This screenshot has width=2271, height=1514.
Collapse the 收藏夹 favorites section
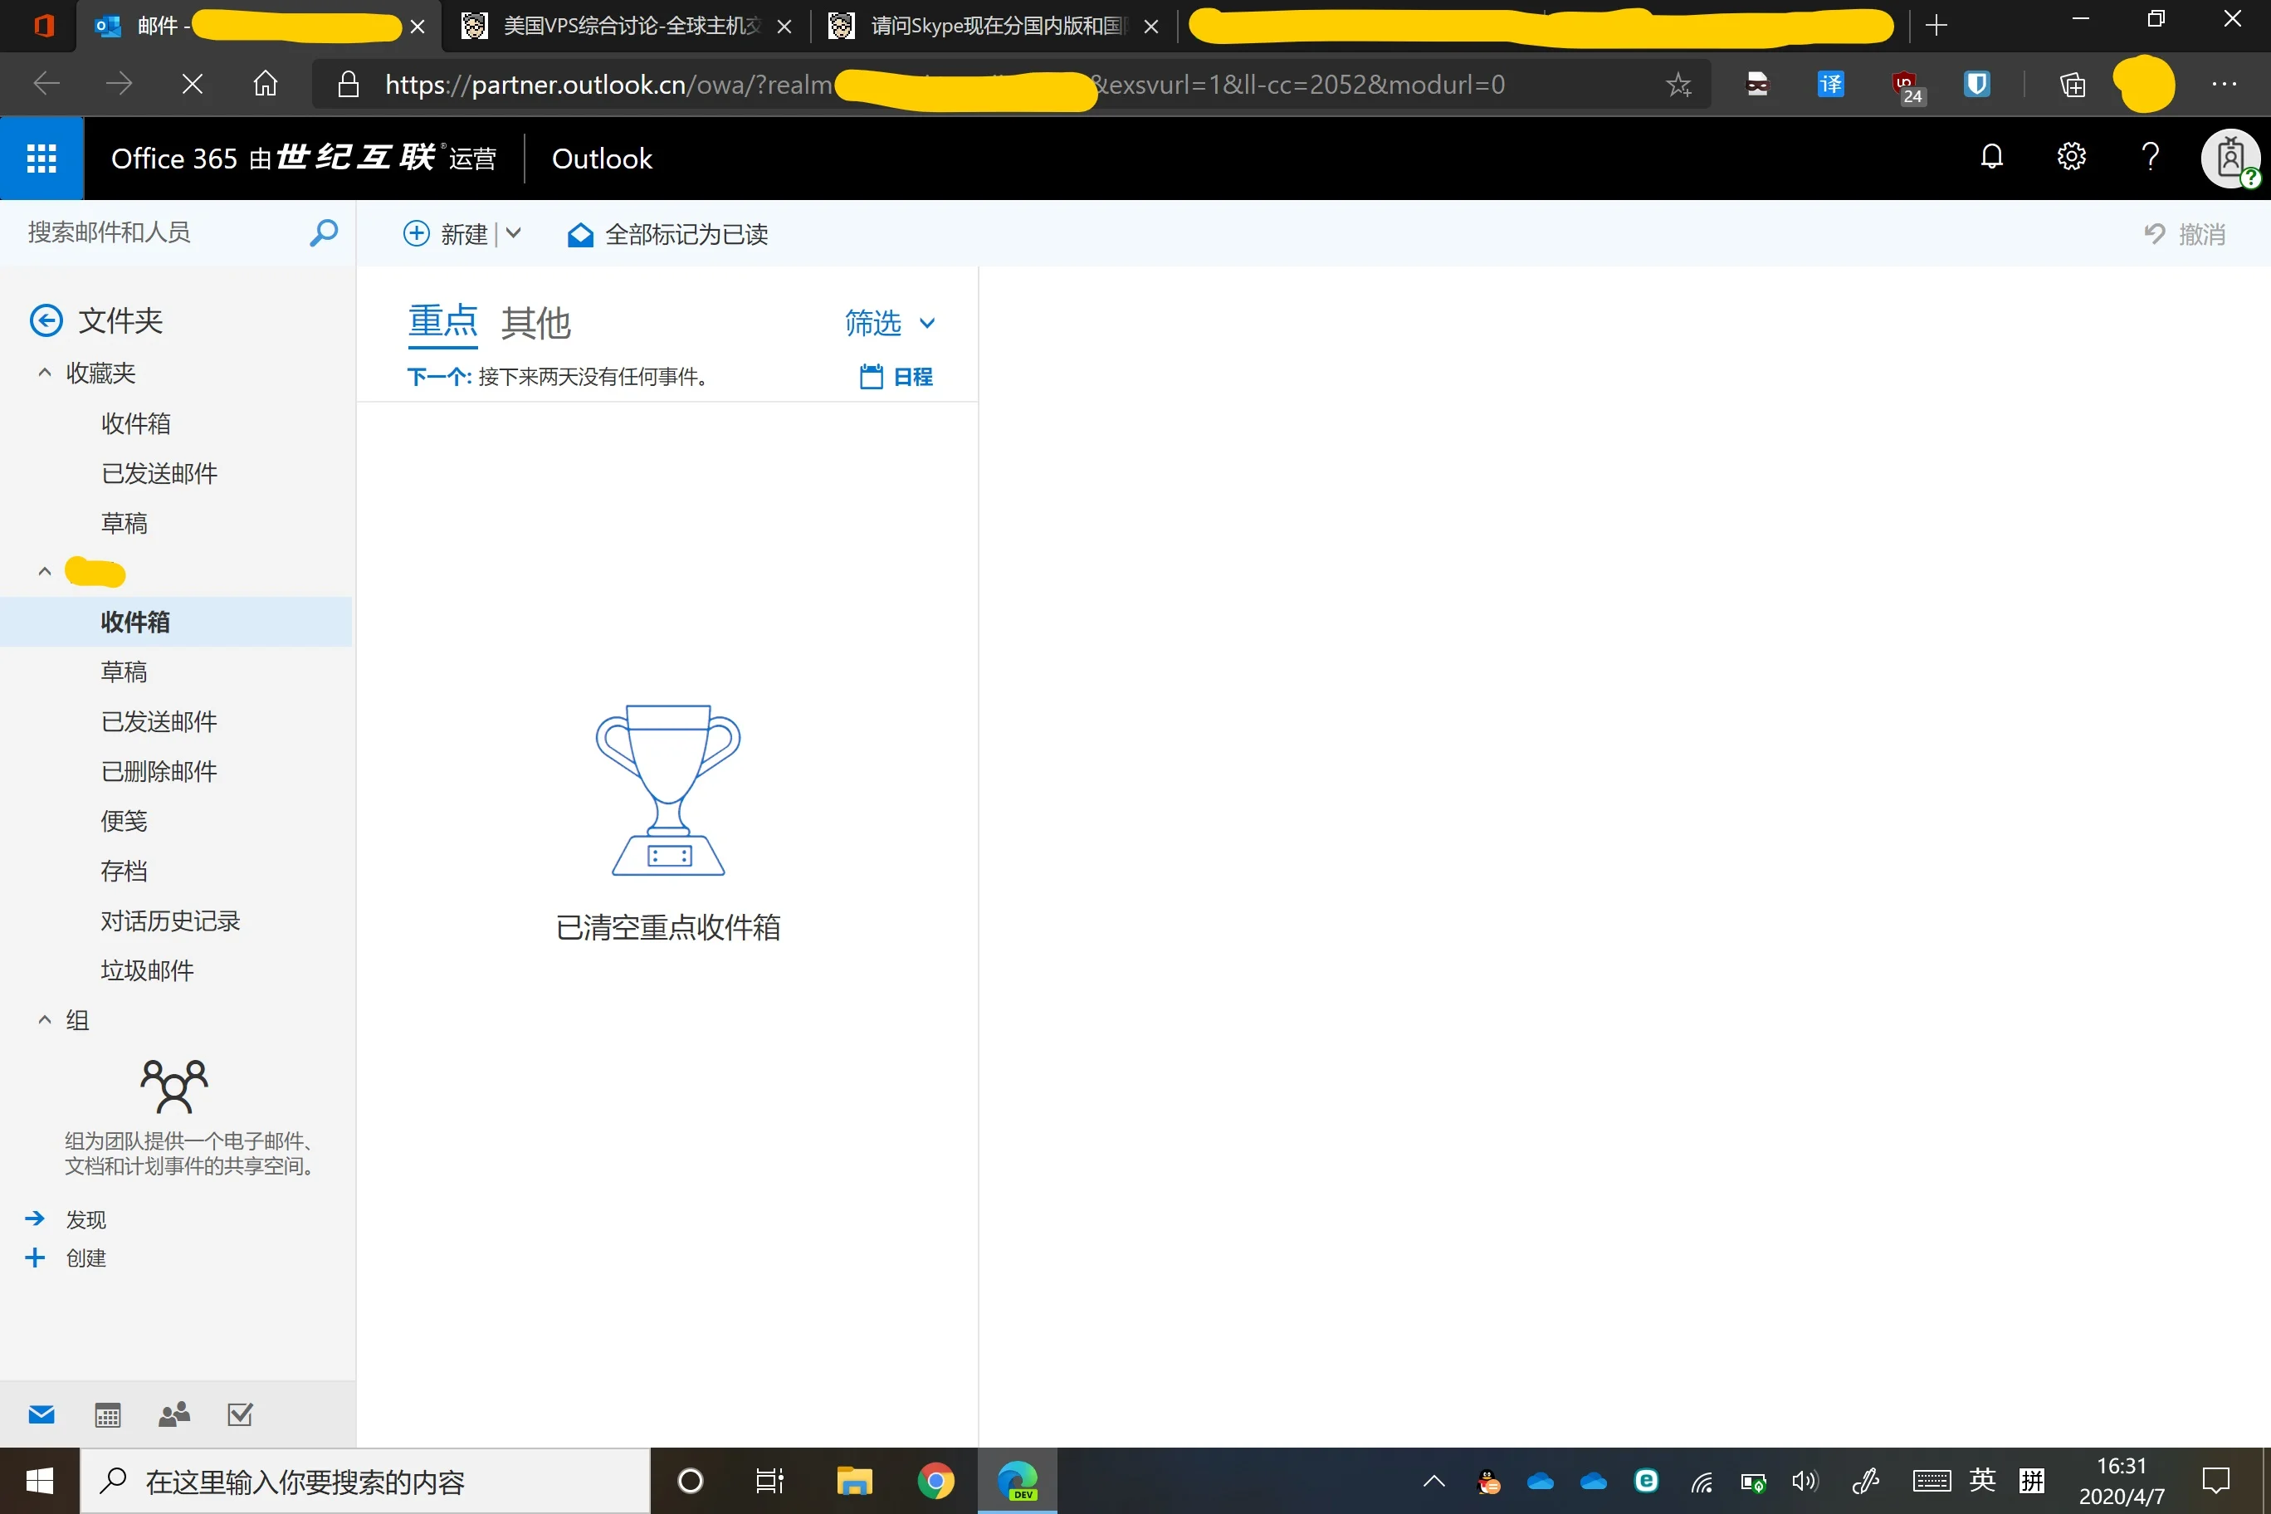pyautogui.click(x=45, y=373)
